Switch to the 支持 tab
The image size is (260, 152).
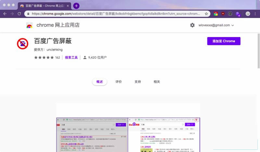tap(137, 82)
